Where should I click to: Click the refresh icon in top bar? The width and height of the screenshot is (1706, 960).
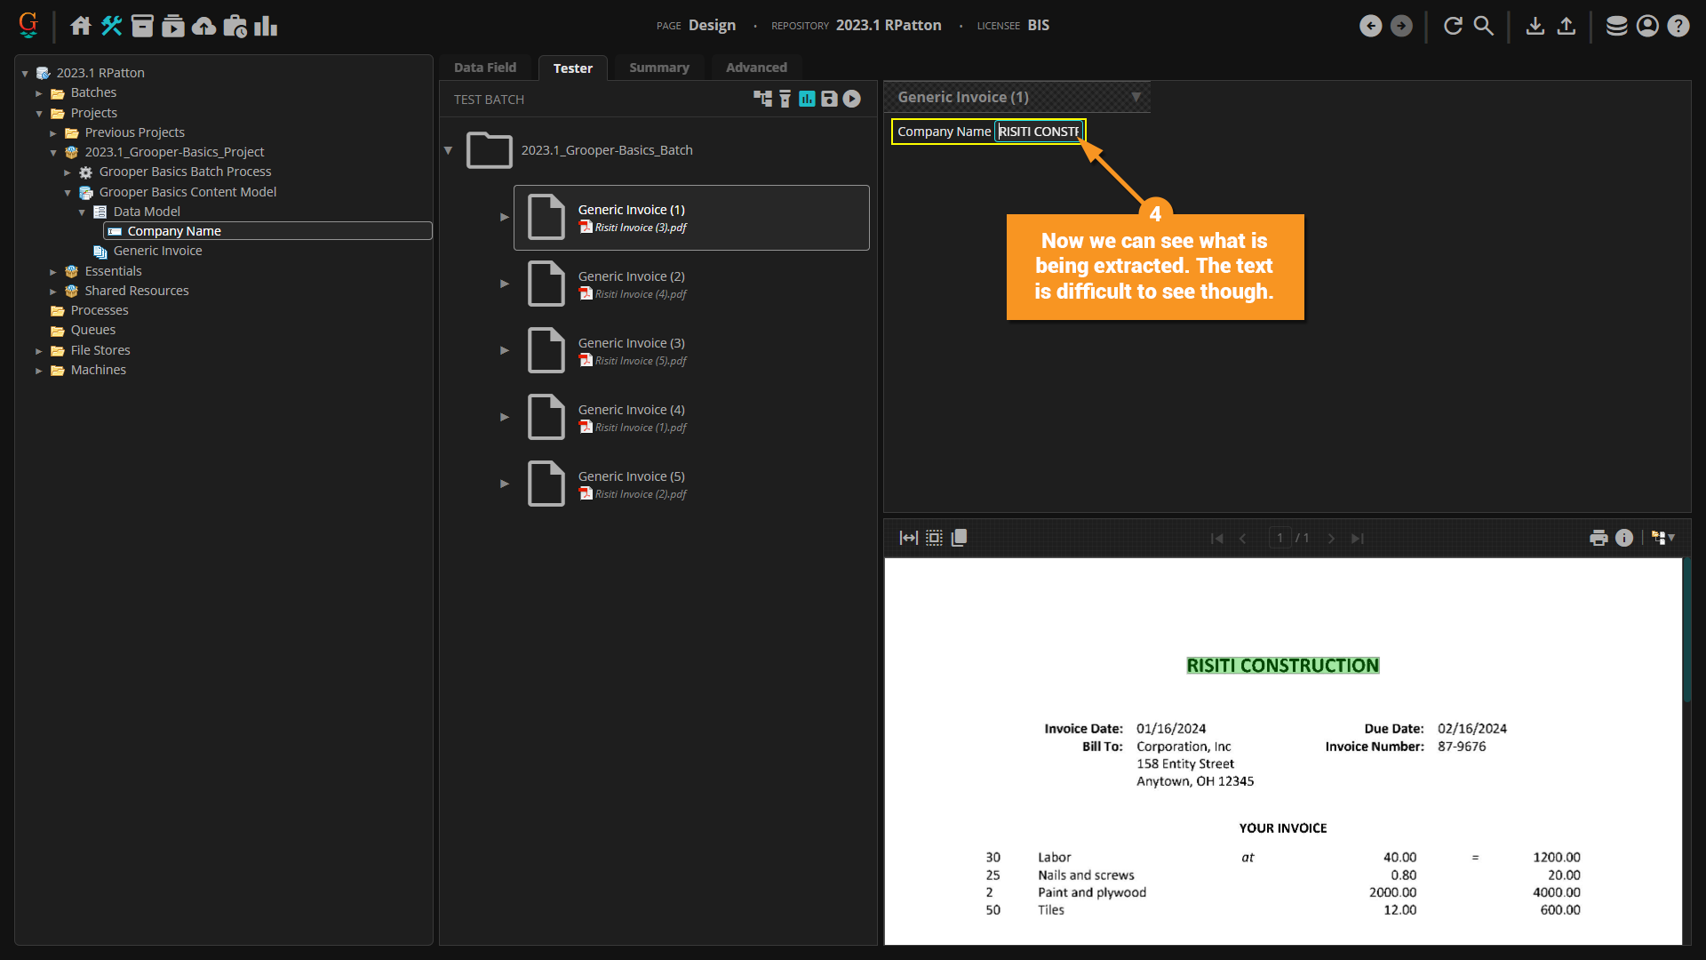point(1453,26)
